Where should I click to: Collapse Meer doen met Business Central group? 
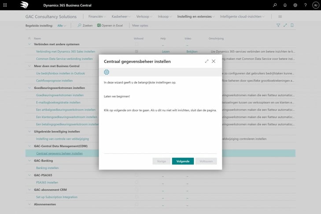point(29,66)
